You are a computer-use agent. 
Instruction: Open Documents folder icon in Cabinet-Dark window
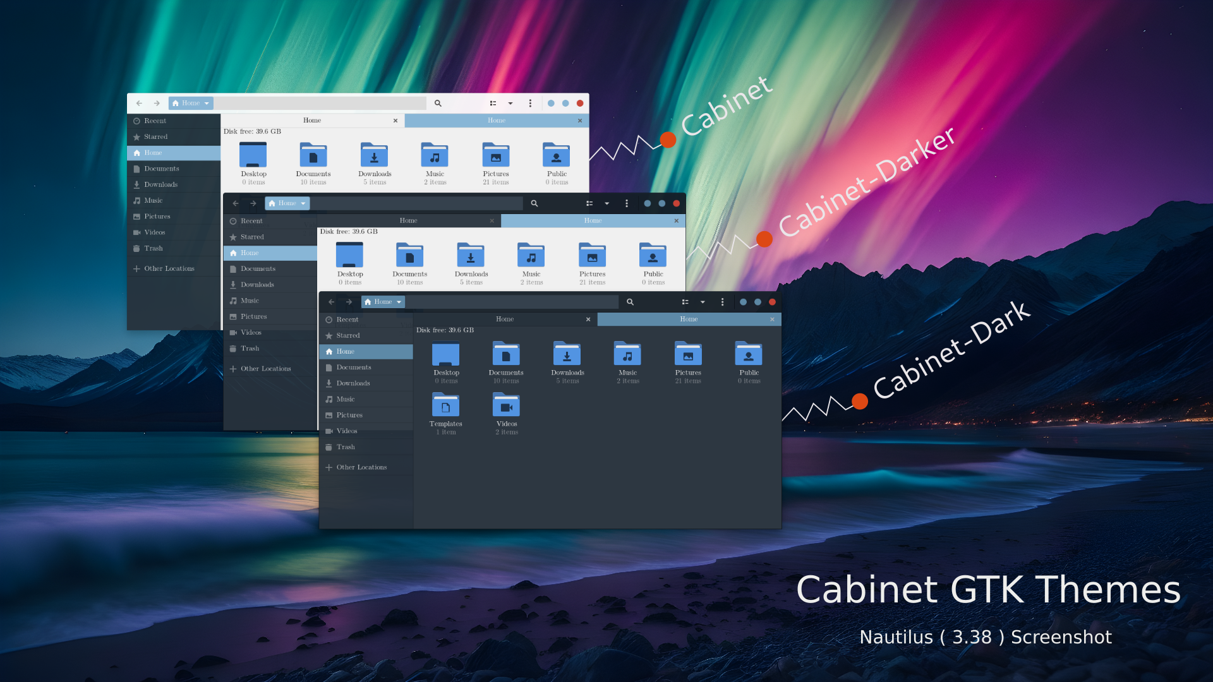pyautogui.click(x=506, y=354)
